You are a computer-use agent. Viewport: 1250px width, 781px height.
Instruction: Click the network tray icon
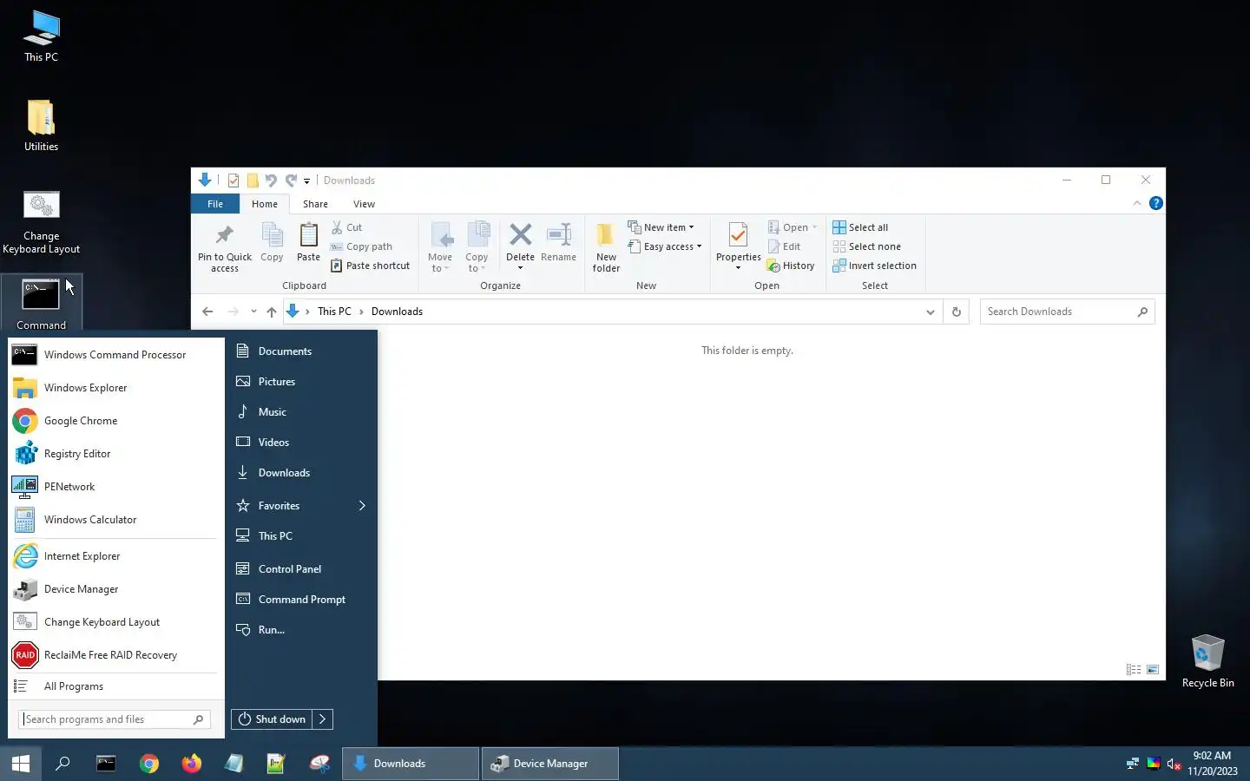click(x=1132, y=764)
